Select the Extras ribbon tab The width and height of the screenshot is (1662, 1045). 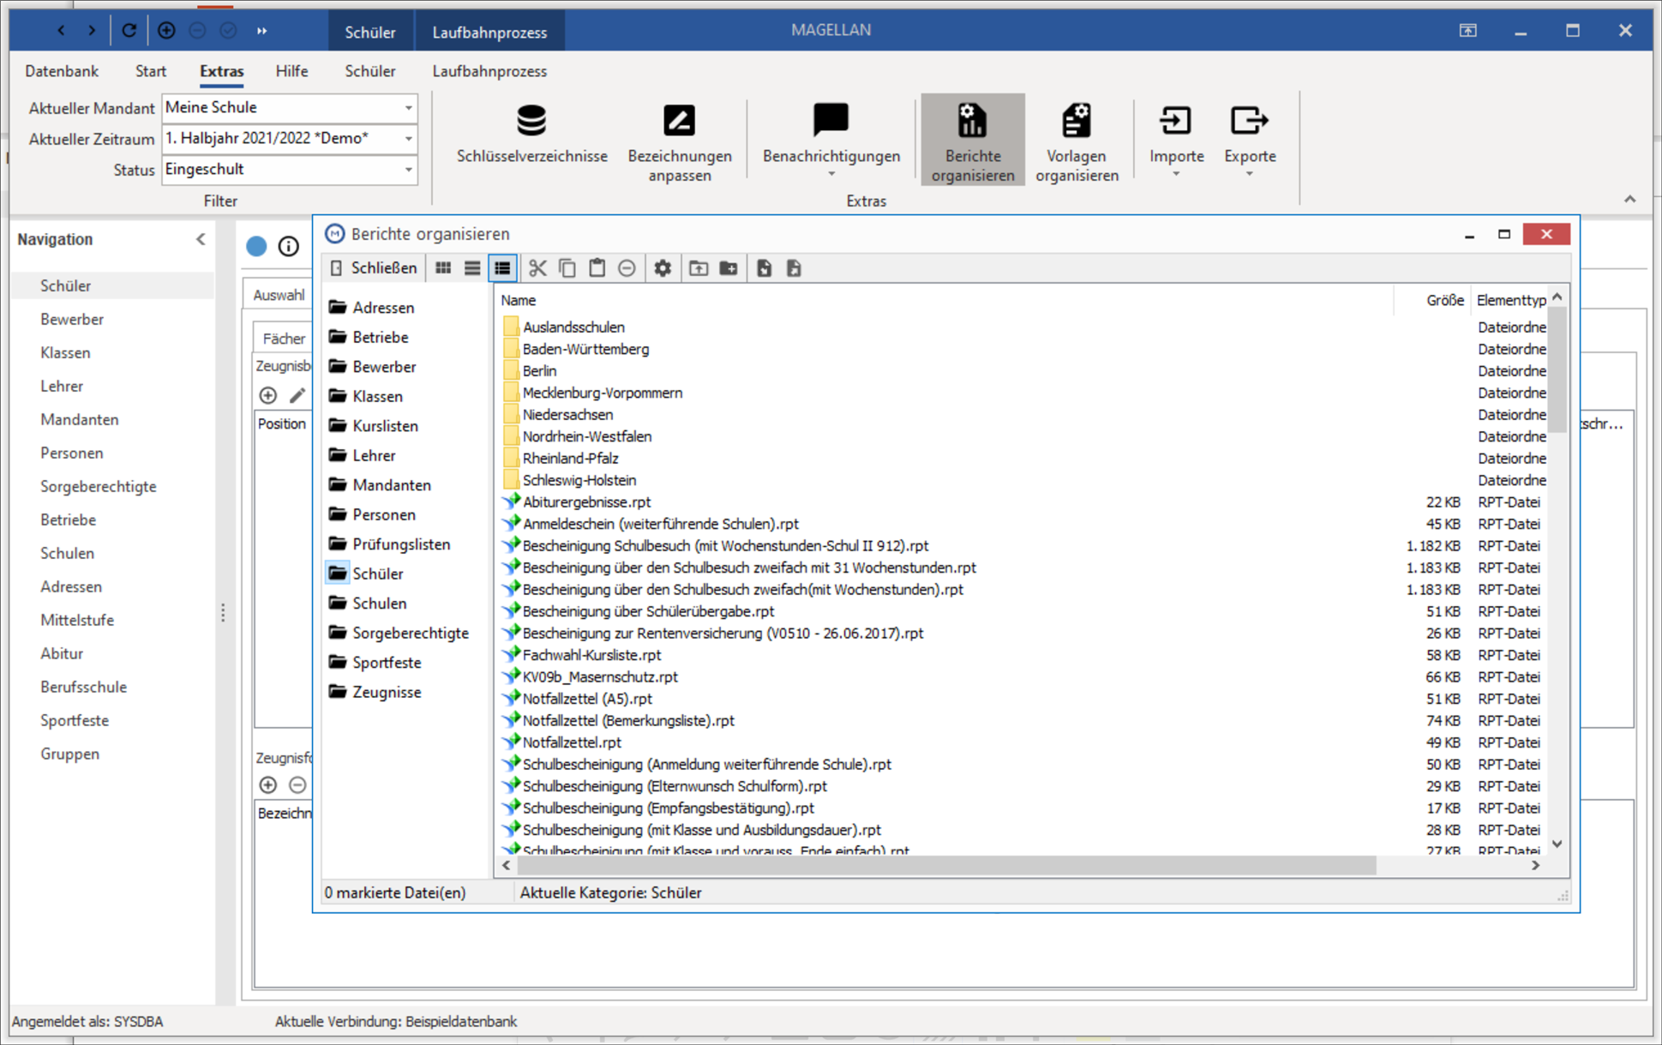(x=221, y=71)
